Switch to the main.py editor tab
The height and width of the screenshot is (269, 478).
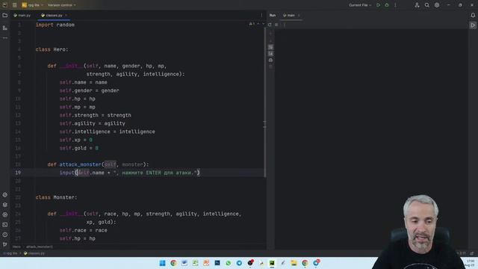[x=22, y=15]
